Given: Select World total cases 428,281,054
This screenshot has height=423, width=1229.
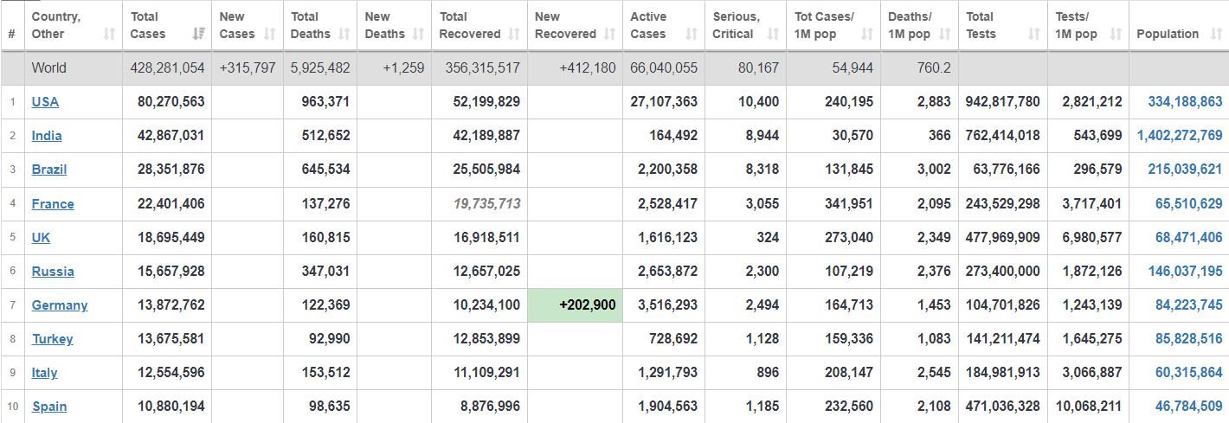Looking at the screenshot, I should [167, 67].
